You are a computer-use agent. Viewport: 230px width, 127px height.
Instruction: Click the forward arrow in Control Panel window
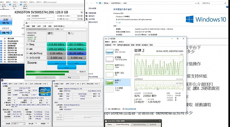pyautogui.click(x=91, y=3)
